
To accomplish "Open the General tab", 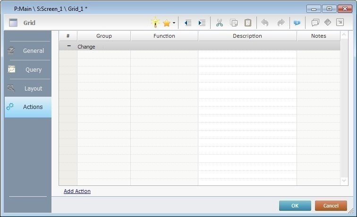I will [28, 50].
